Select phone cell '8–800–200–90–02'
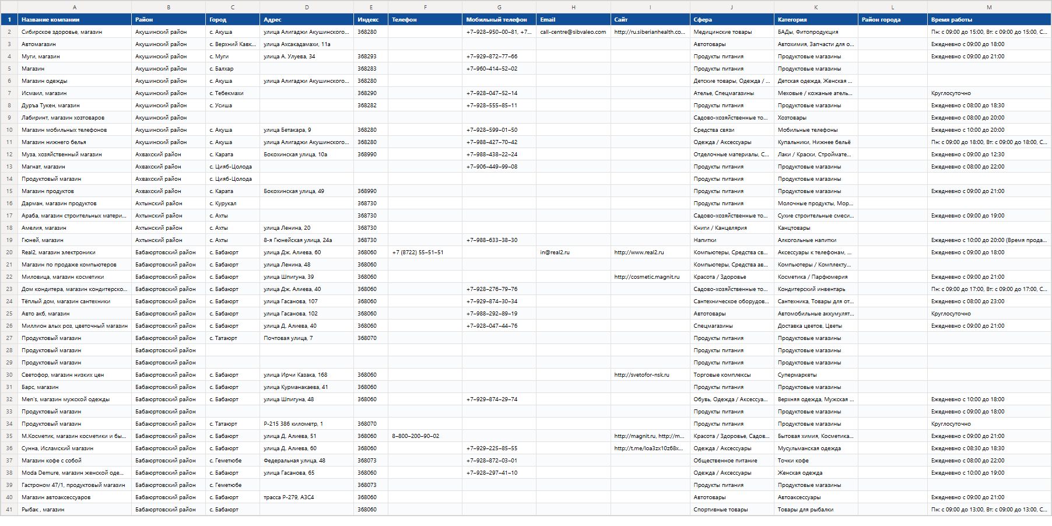Viewport: 1052px width, 526px height. tap(425, 436)
